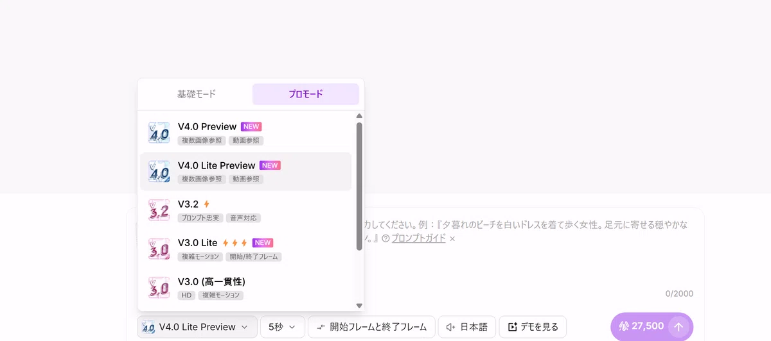Screen dimensions: 771x341
Task: Click the model icon in bottom selector
Action: point(148,327)
